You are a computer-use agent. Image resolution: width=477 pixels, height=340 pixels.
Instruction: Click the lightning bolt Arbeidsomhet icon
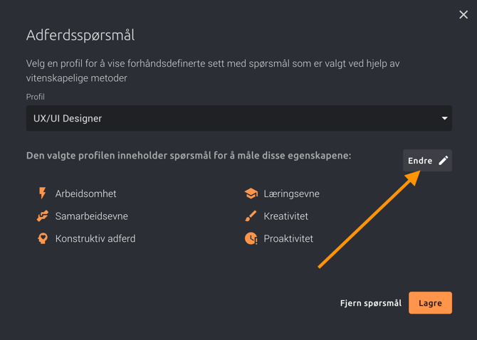tap(43, 193)
